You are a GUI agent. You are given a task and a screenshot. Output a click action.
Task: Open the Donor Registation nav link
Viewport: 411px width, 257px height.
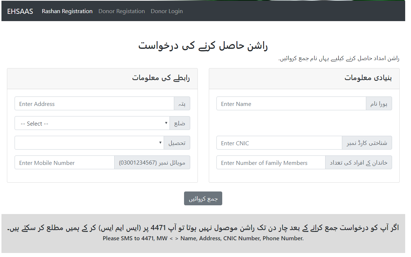121,11
